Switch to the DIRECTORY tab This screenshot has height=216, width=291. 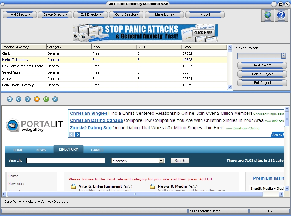click(68, 149)
